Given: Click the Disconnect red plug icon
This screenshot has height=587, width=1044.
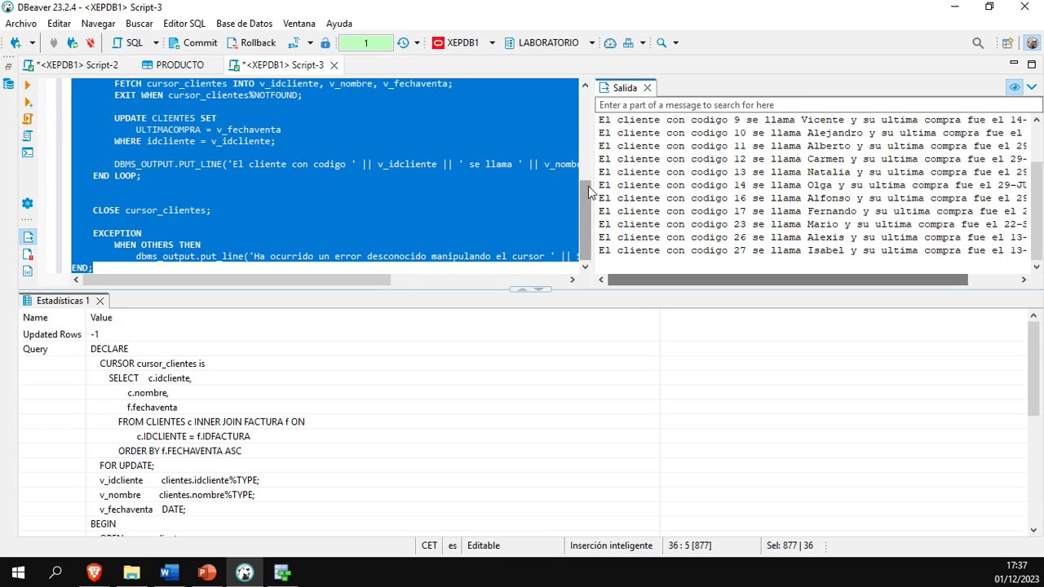Looking at the screenshot, I should point(90,43).
